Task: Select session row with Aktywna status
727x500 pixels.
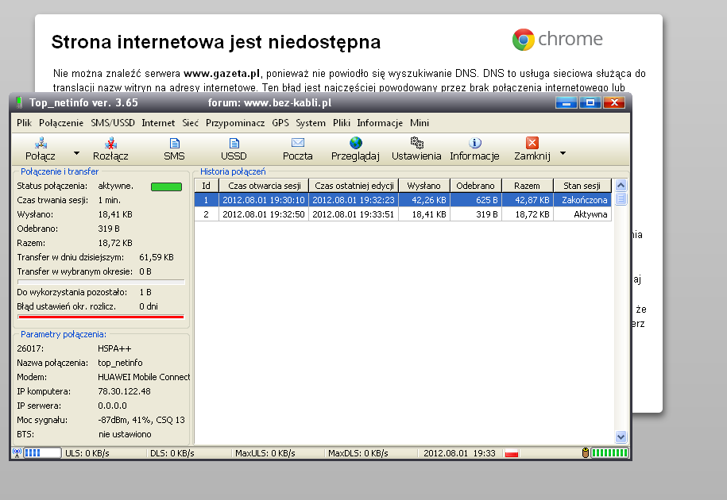Action: (x=403, y=214)
